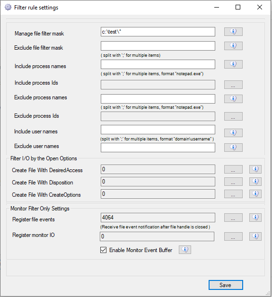
Task: Open info for Register file events
Action: tap(255, 217)
